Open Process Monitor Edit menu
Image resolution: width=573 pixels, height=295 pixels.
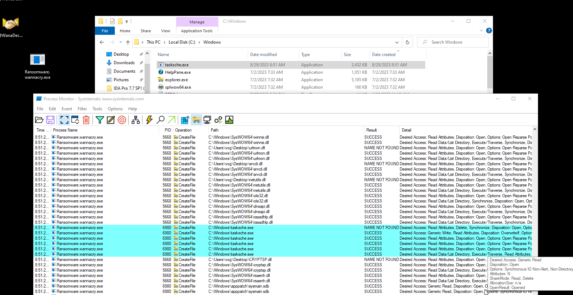[52, 109]
